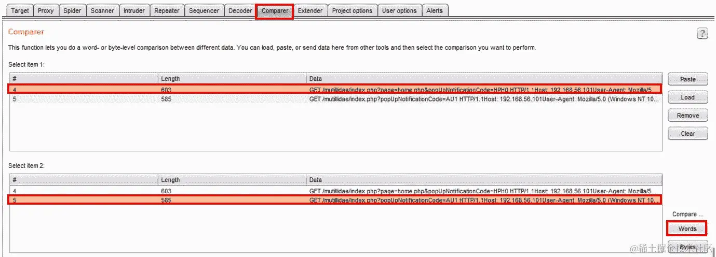Viewport: 716px width, 257px height.
Task: Select row 4 in item 2 list
Action: point(335,191)
